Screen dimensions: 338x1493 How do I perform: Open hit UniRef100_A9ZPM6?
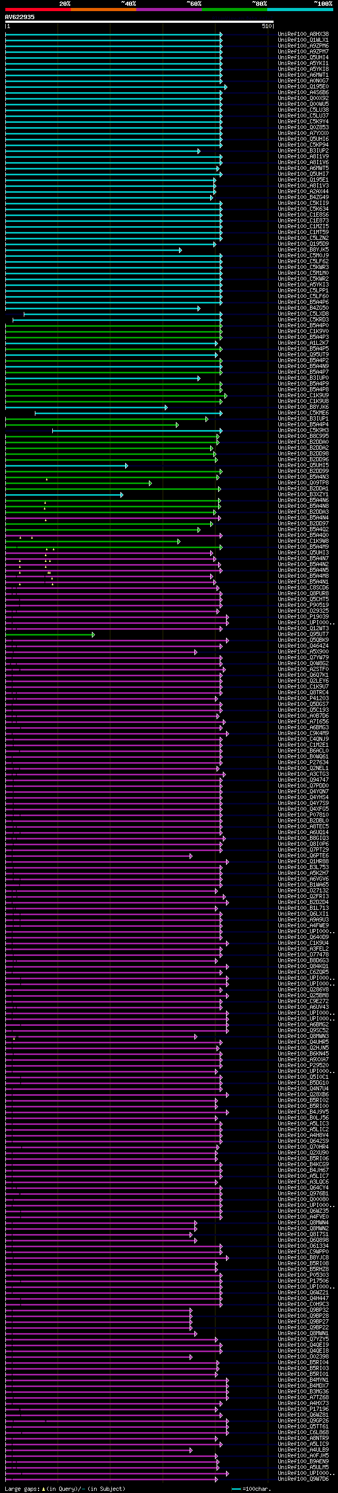point(303,46)
